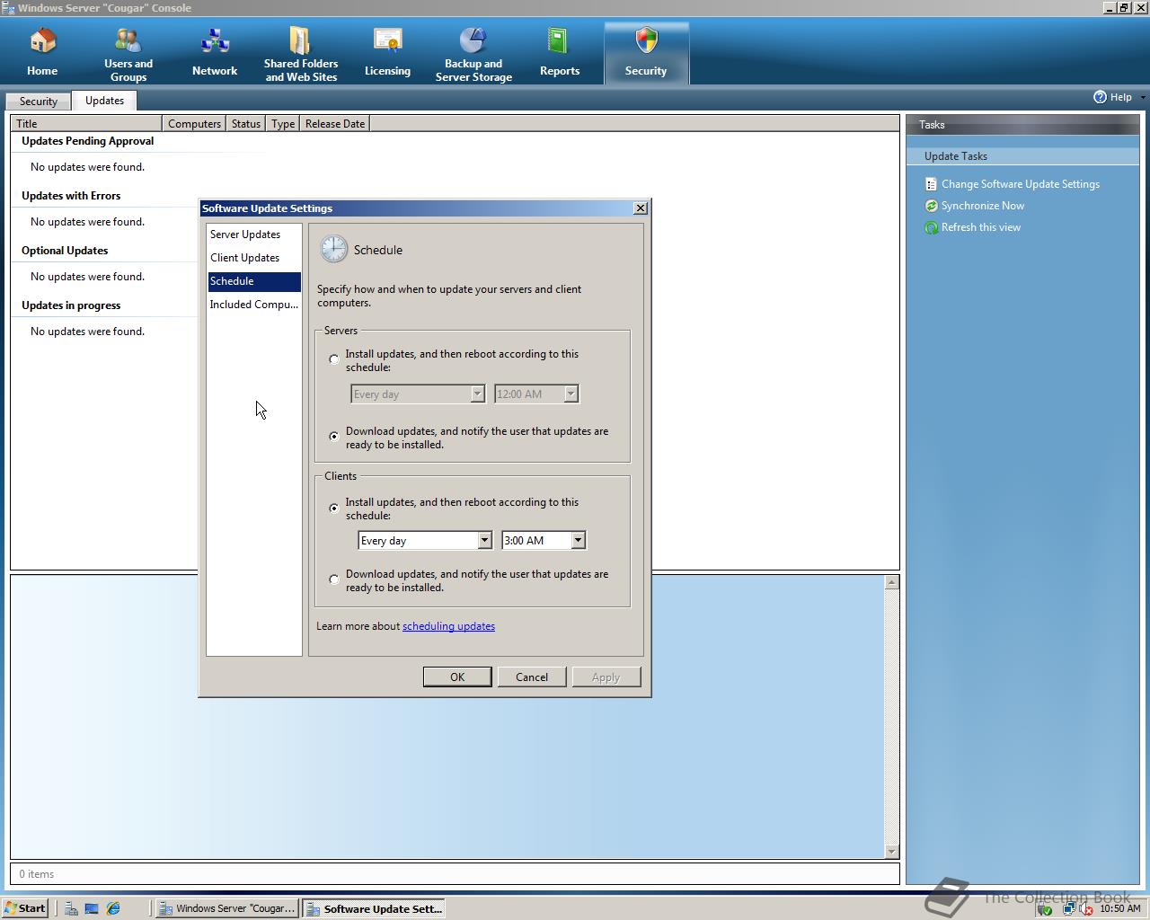Close the Software Update Settings dialog
The width and height of the screenshot is (1150, 920).
click(641, 208)
